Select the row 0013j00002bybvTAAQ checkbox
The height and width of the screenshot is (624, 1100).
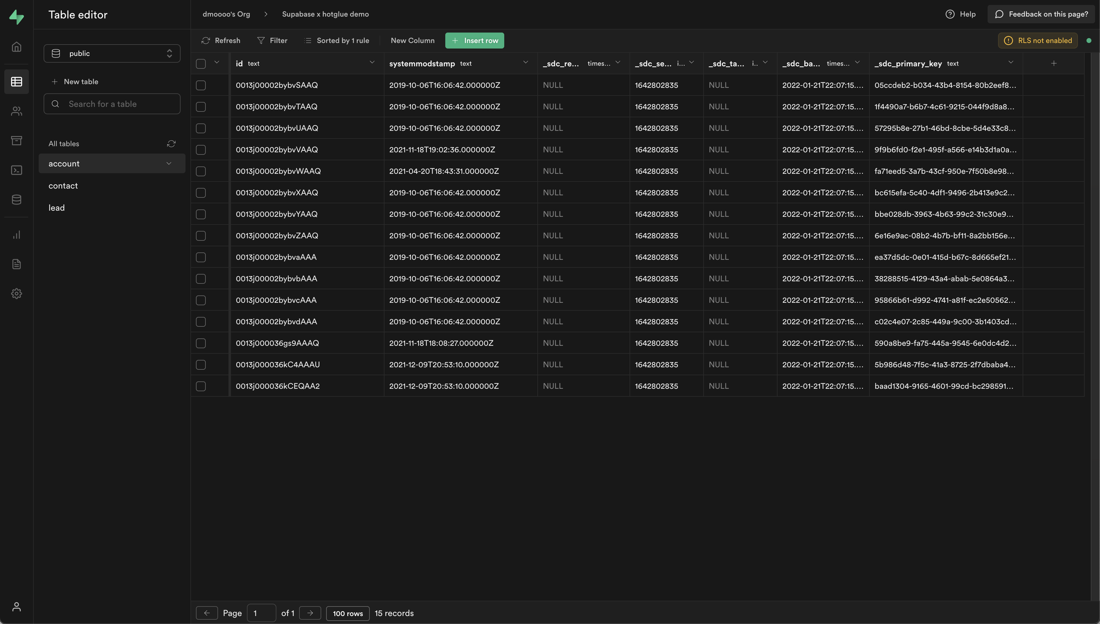tap(201, 107)
